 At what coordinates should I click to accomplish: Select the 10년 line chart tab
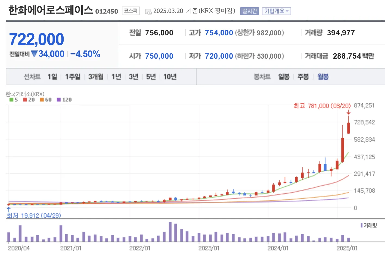(170, 77)
